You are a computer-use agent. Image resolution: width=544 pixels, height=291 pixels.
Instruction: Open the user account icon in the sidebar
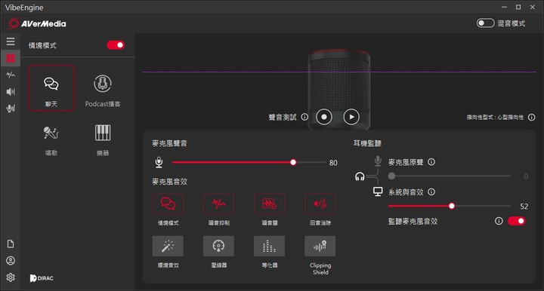pos(11,261)
